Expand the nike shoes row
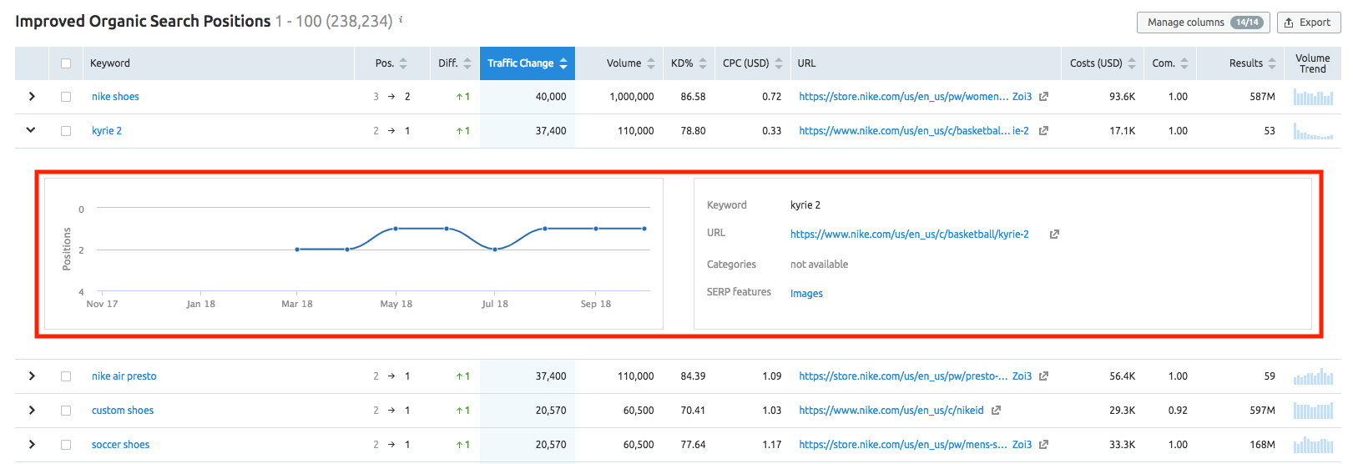 tap(32, 97)
